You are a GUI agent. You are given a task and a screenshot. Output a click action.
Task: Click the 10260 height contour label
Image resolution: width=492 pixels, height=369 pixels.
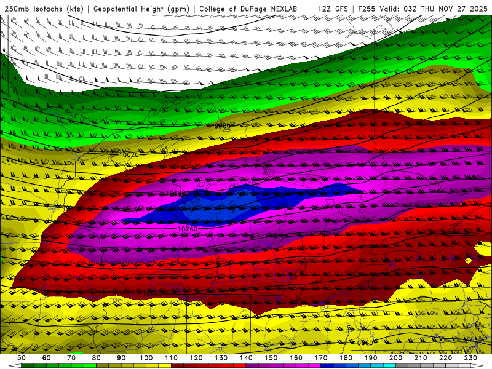tap(188, 229)
